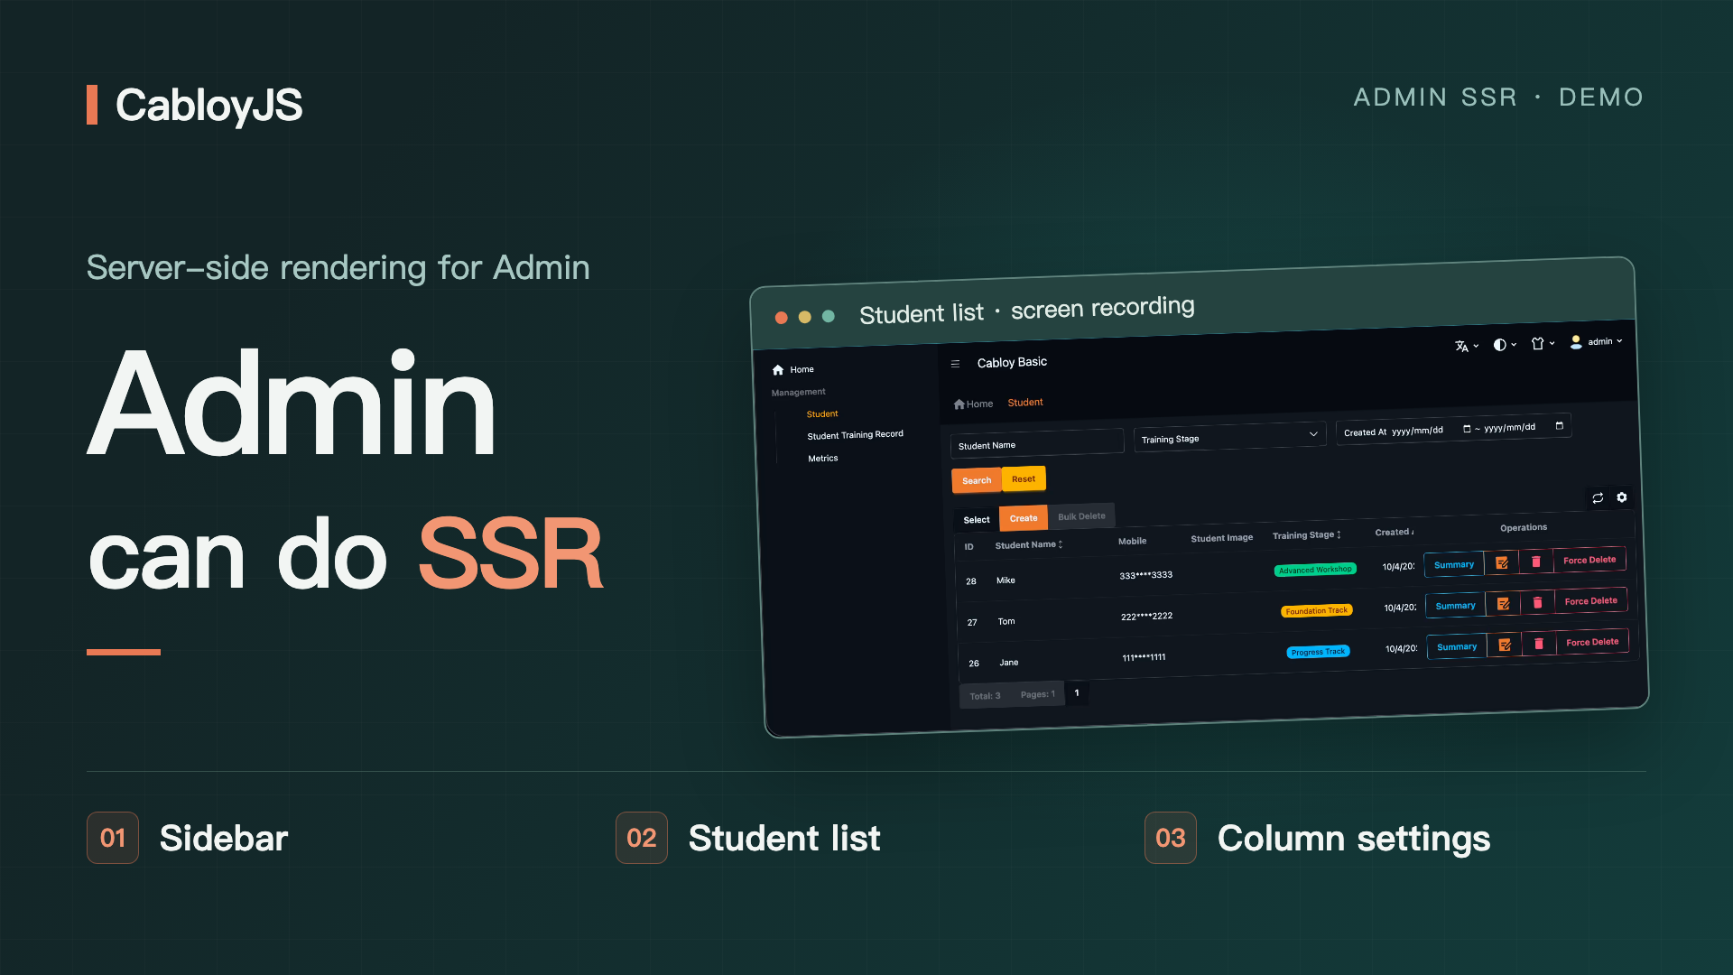The image size is (1733, 975).
Task: Click the 02 Student list chapter label
Action: 748,838
